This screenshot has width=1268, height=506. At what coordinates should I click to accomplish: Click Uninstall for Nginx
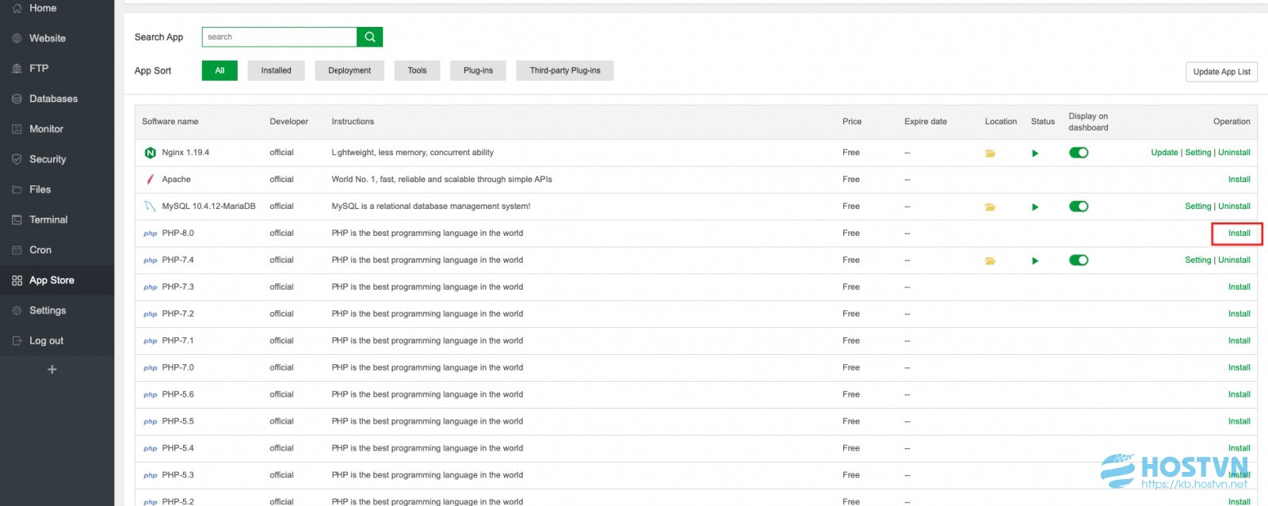1234,153
